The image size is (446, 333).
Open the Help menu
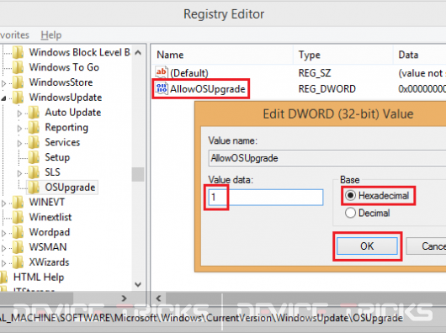51,35
